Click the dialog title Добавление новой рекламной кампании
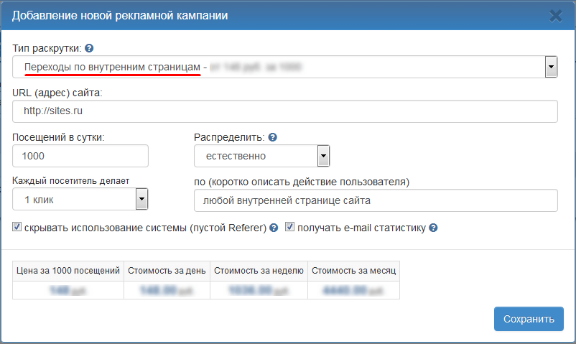Image resolution: width=576 pixels, height=344 pixels. tap(120, 15)
